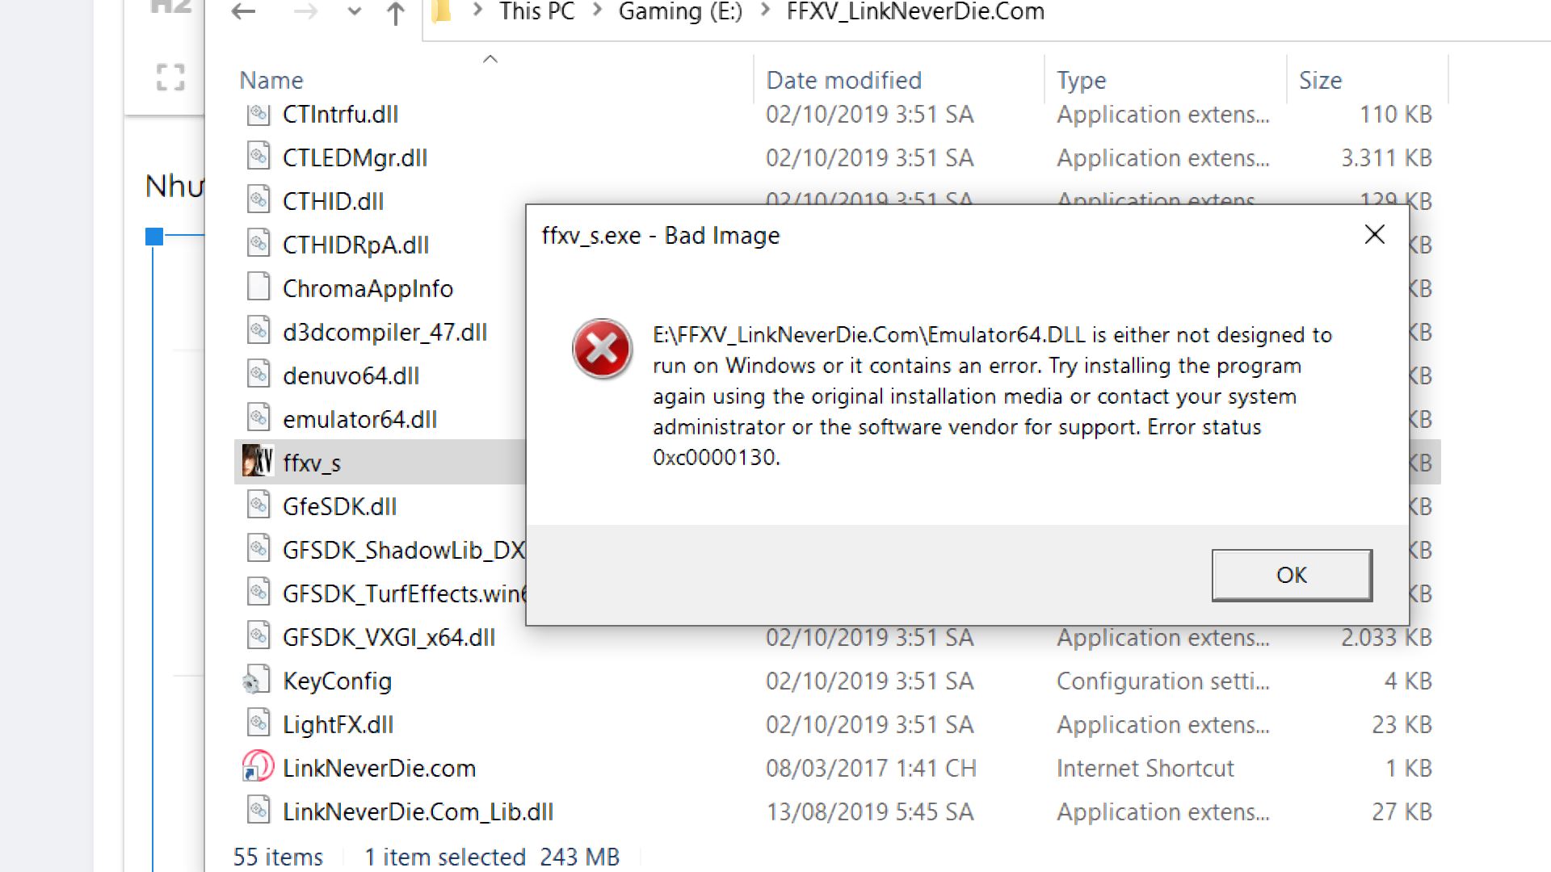Click the sort direction arrow above Name
1551x872 pixels.
(x=490, y=58)
